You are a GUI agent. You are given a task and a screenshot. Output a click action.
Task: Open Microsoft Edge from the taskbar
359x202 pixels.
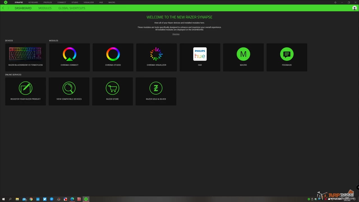72,199
